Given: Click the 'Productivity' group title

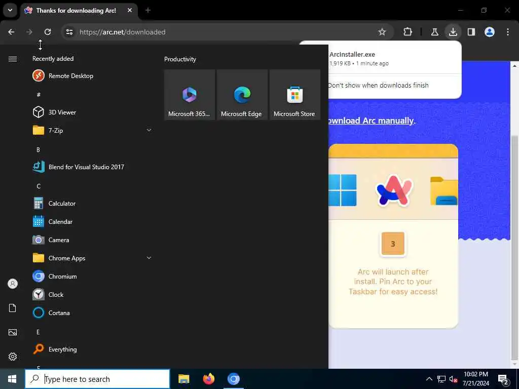Looking at the screenshot, I should click(x=180, y=59).
